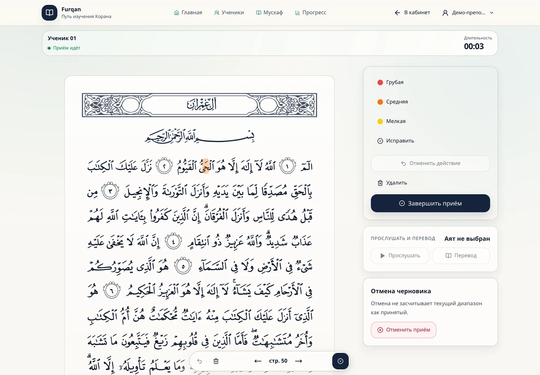Open the Мусхаф navigation tab
Image resolution: width=540 pixels, height=375 pixels.
[270, 12]
